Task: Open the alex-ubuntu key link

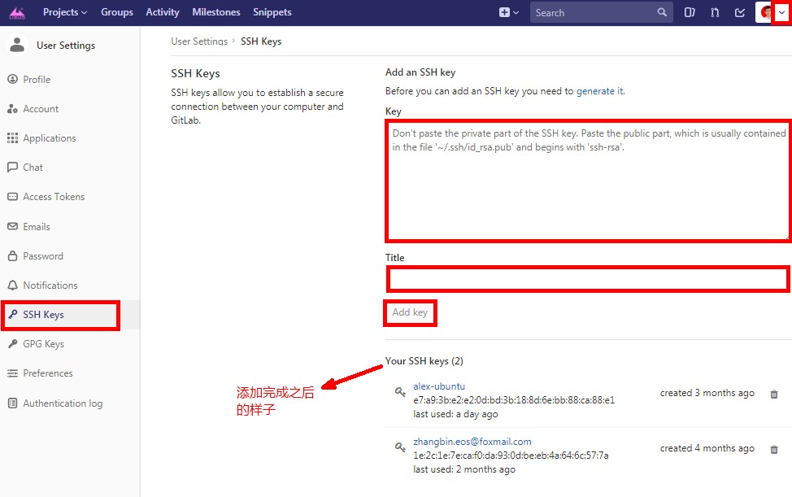Action: coord(439,386)
